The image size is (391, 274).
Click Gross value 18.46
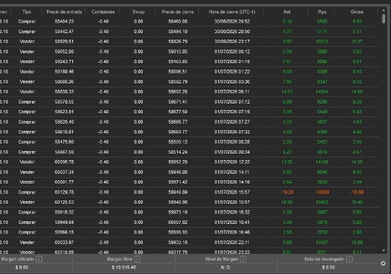coord(357,202)
